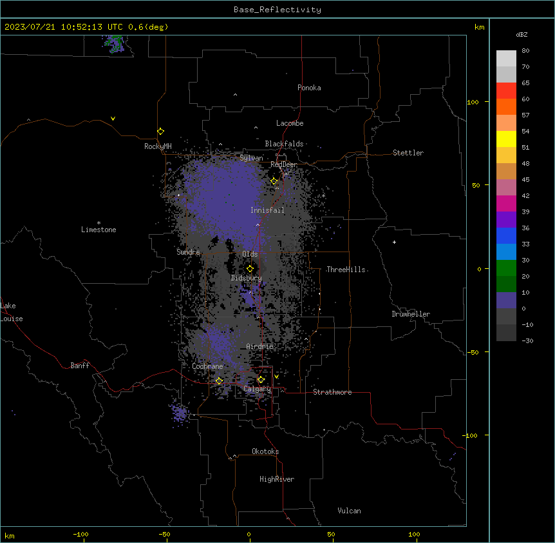
Task: Select the RockyMH label
Action: pos(158,146)
